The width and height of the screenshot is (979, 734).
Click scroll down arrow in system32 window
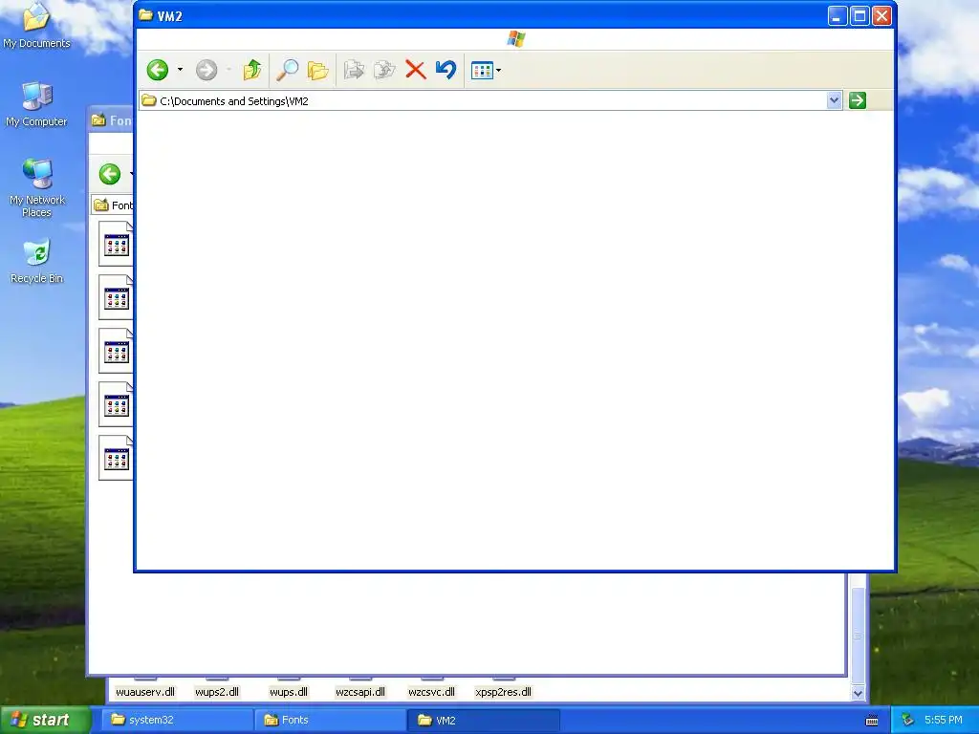858,694
